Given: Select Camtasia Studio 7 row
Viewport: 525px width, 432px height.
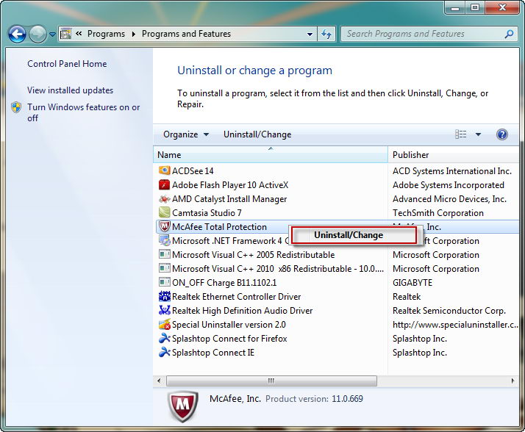Looking at the screenshot, I should [x=337, y=213].
